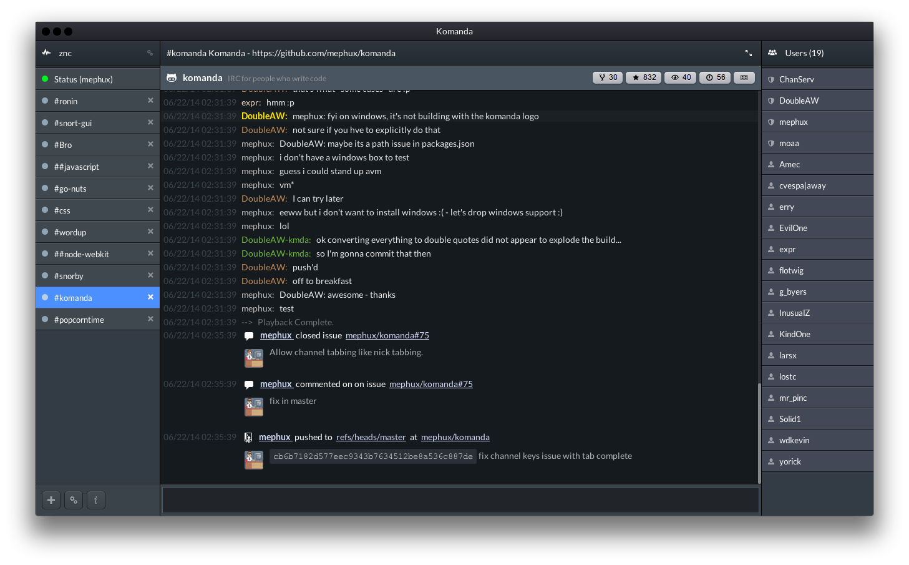Click the commit hash cb6b7182d577
Screen dimensions: 909x565
coord(373,456)
